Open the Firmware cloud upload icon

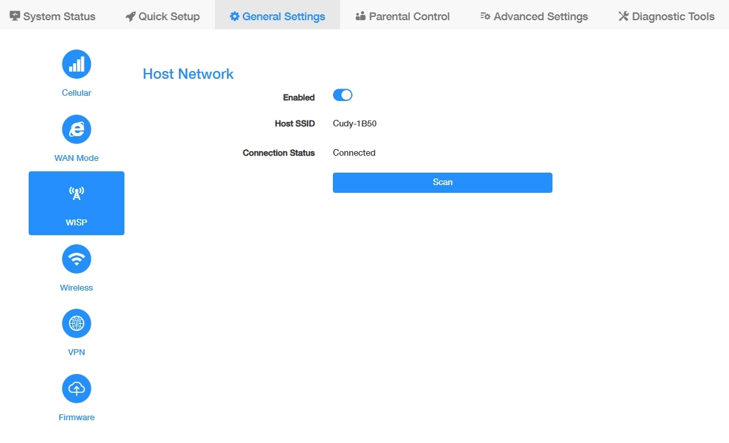click(76, 389)
